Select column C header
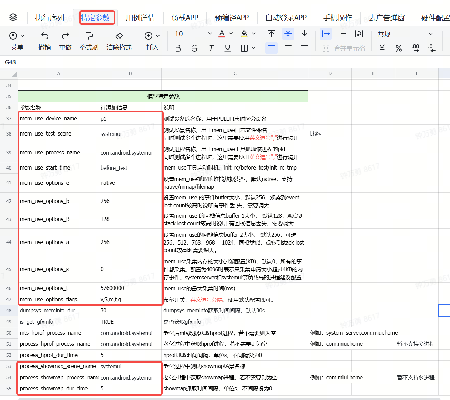Image resolution: width=450 pixels, height=400 pixels. (235, 73)
